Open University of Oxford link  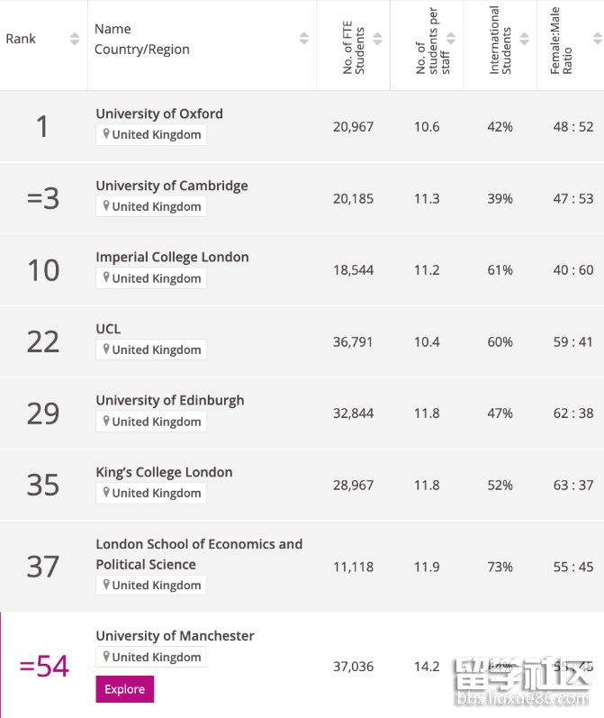click(159, 114)
